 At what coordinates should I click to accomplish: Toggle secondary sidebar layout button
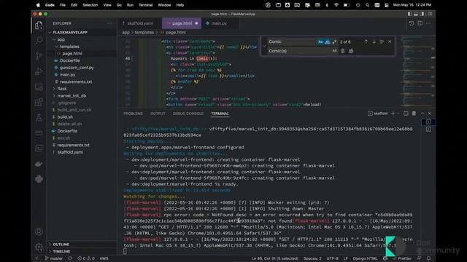pyautogui.click(x=422, y=14)
